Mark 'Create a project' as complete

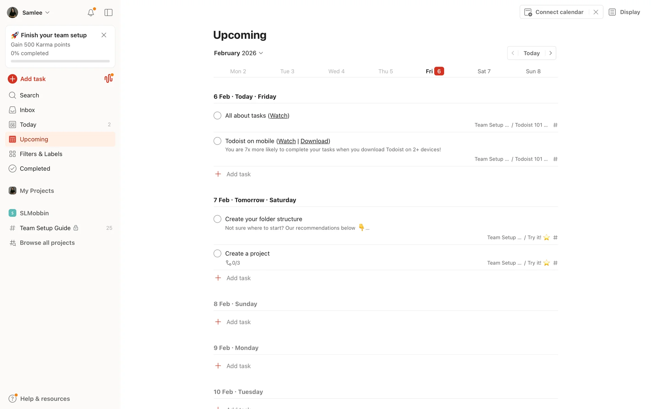[217, 254]
